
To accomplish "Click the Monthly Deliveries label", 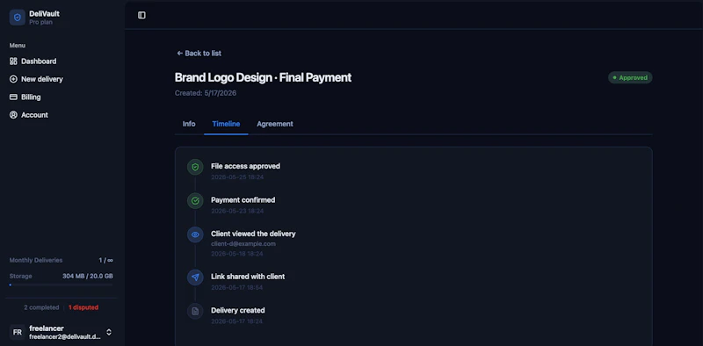I will coord(36,260).
